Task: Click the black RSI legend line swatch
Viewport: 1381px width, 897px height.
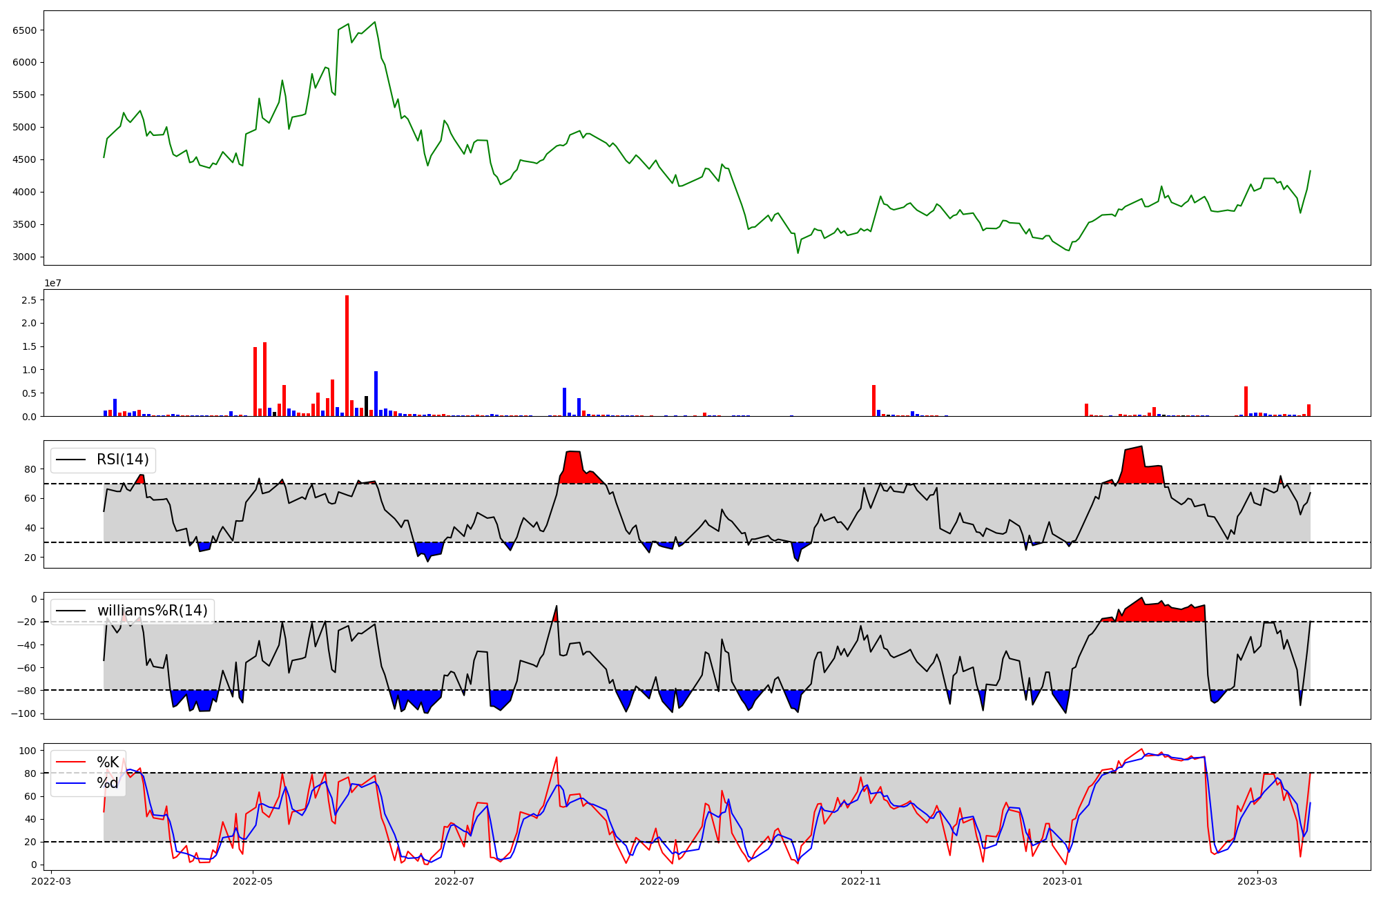Action: coord(70,460)
